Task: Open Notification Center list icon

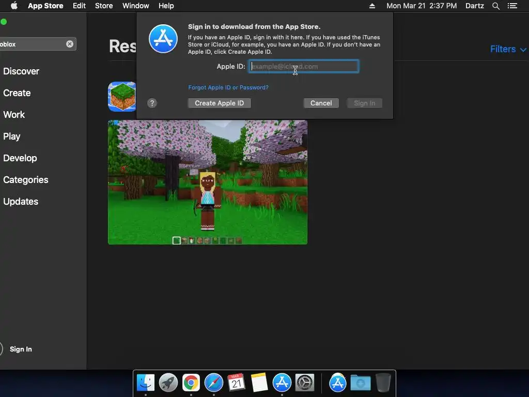Action: (x=512, y=6)
